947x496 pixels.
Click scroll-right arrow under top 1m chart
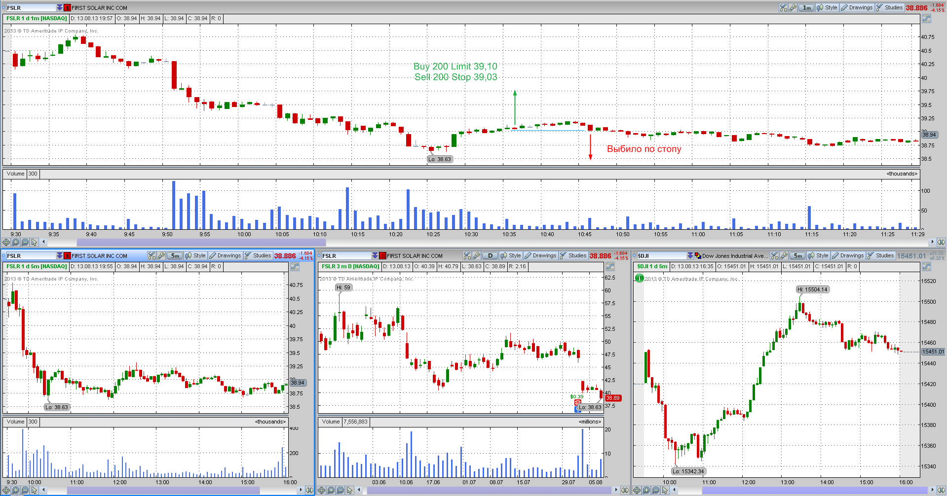(932, 242)
